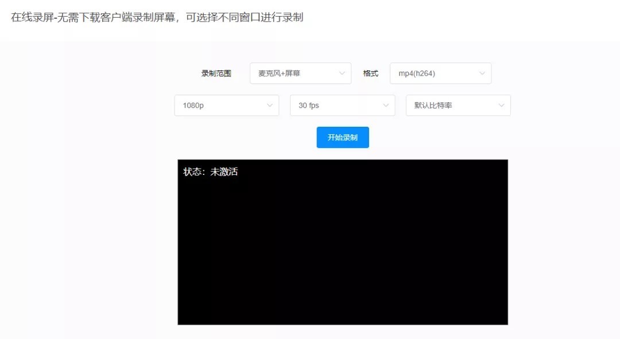The image size is (620, 339).
Task: Open the 格式 format selector showing mp4(h264)
Action: 440,73
